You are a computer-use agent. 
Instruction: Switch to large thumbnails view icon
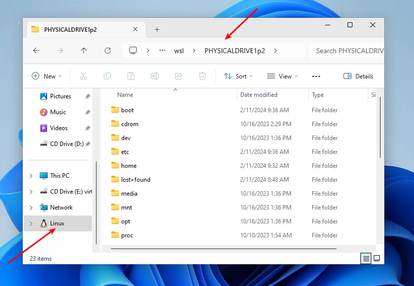pyautogui.click(x=377, y=258)
